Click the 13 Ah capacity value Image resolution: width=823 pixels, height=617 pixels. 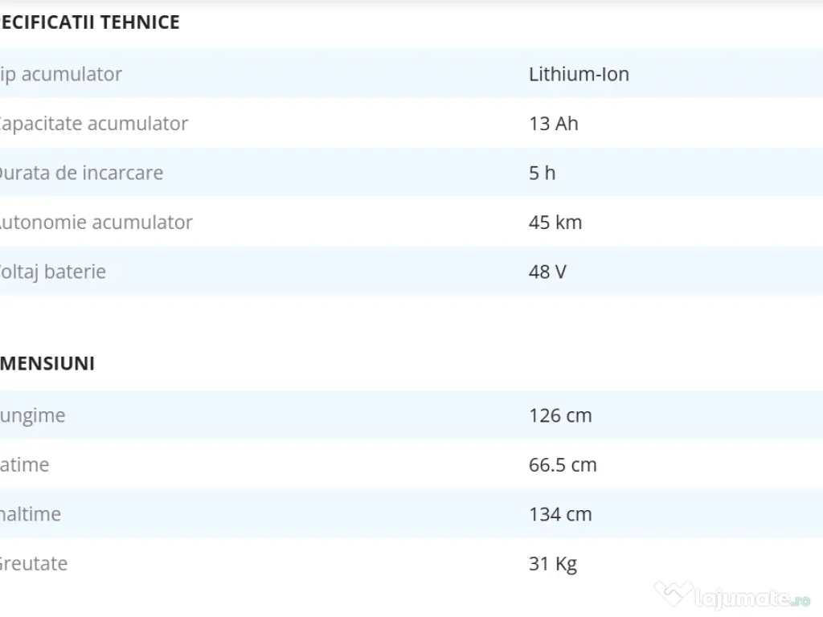(553, 124)
